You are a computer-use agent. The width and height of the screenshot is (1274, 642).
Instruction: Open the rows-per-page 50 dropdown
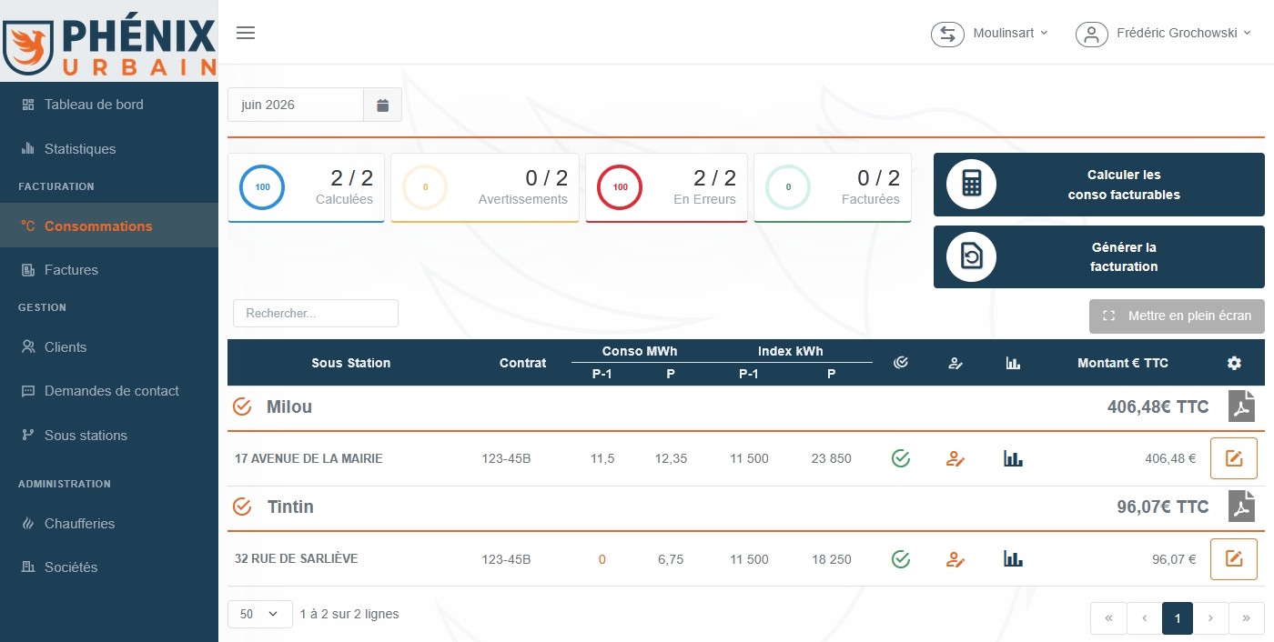(259, 614)
